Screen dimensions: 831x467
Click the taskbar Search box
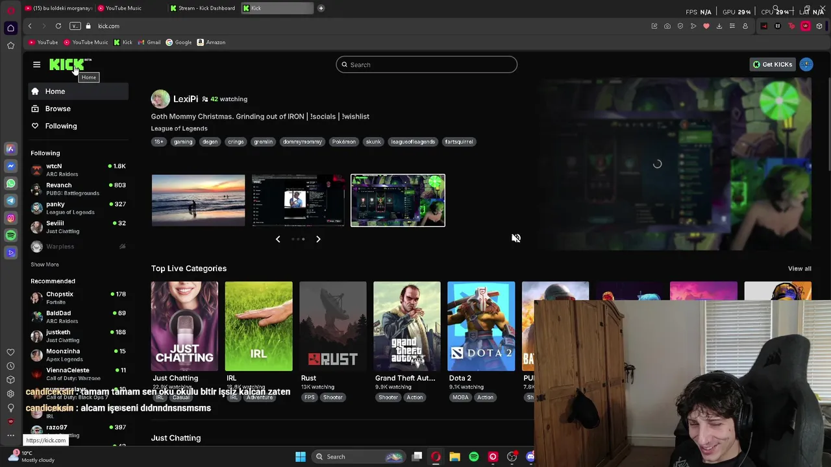tap(357, 457)
